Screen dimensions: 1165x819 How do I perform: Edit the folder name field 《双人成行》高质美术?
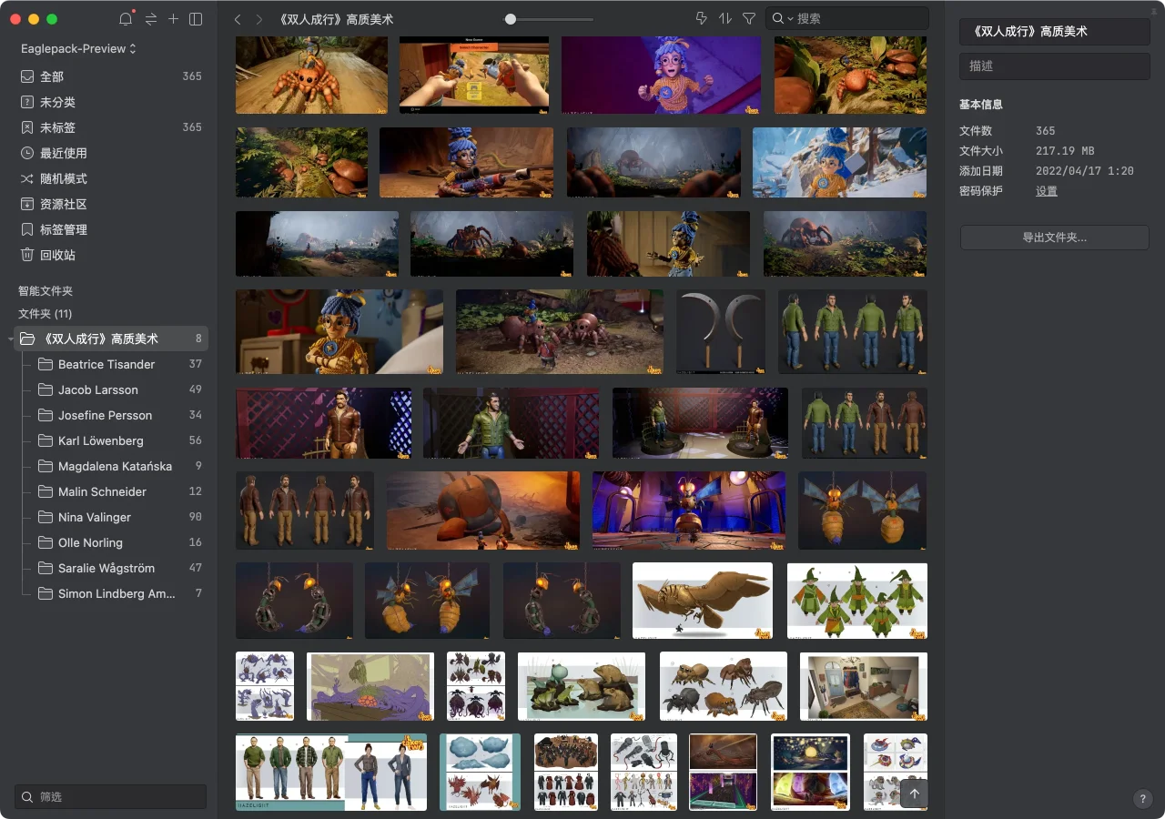[1055, 31]
